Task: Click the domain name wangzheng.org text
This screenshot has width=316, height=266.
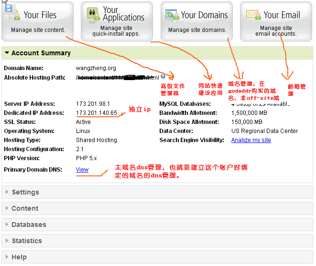Action: (x=96, y=68)
